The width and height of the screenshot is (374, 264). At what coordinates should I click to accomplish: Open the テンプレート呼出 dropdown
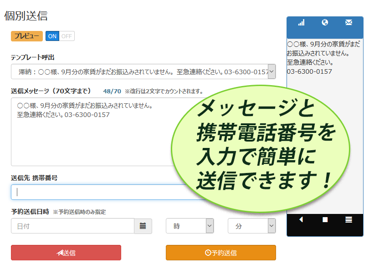(x=143, y=71)
